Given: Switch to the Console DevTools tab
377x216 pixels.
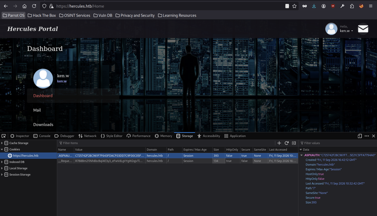Looking at the screenshot, I should (x=42, y=136).
